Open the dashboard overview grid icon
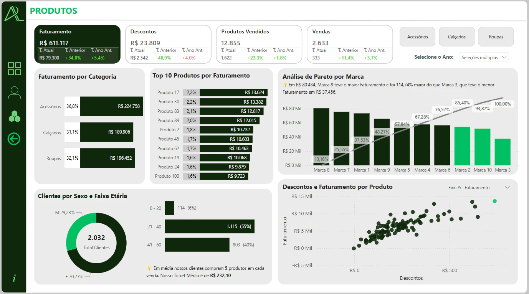The width and height of the screenshot is (529, 294). [x=15, y=69]
